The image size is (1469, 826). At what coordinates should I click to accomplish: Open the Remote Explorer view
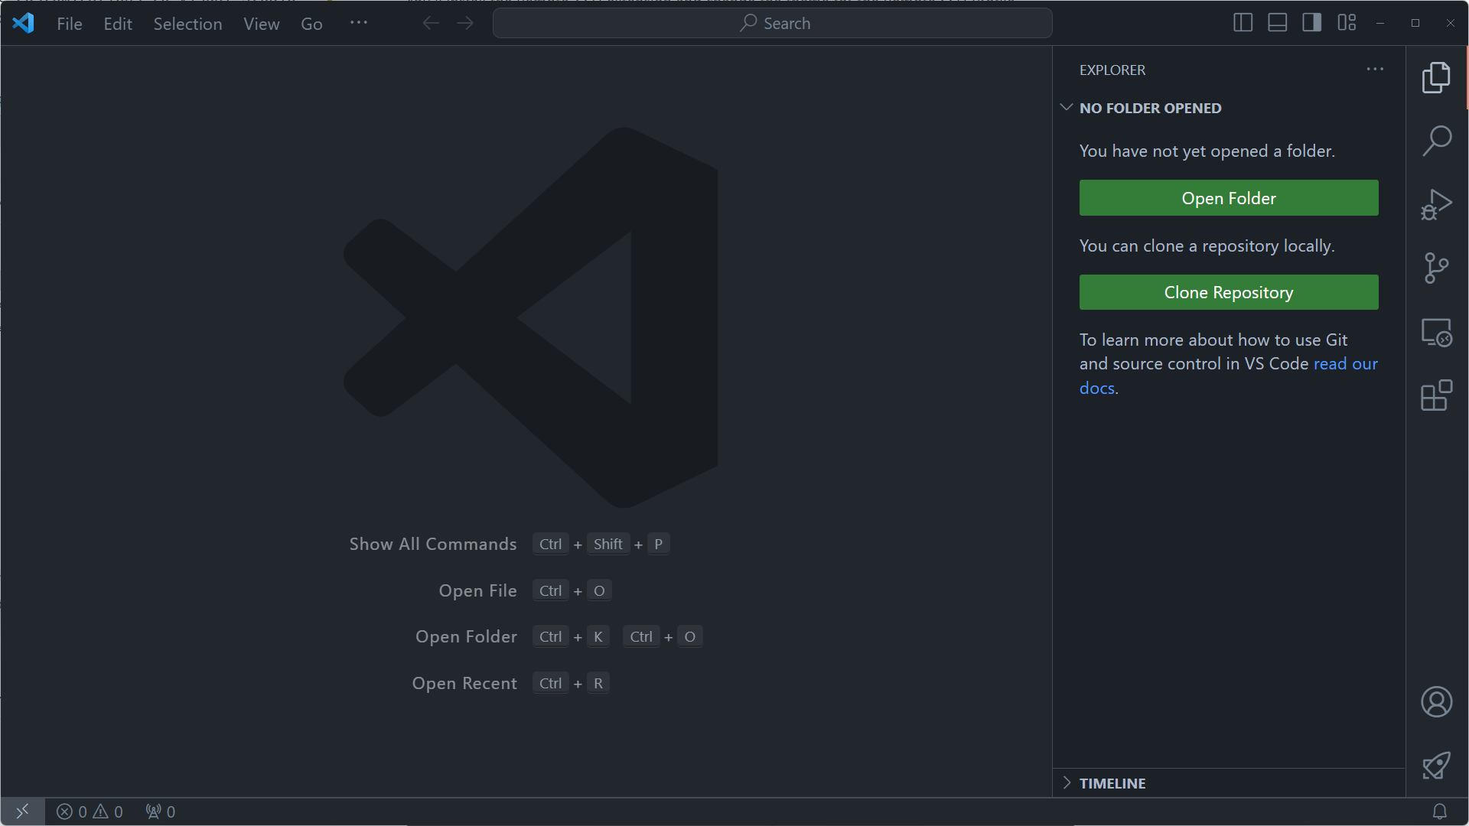[1437, 332]
